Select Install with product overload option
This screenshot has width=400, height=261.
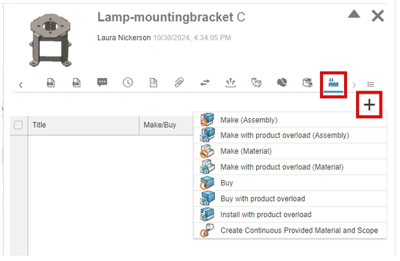(x=266, y=214)
